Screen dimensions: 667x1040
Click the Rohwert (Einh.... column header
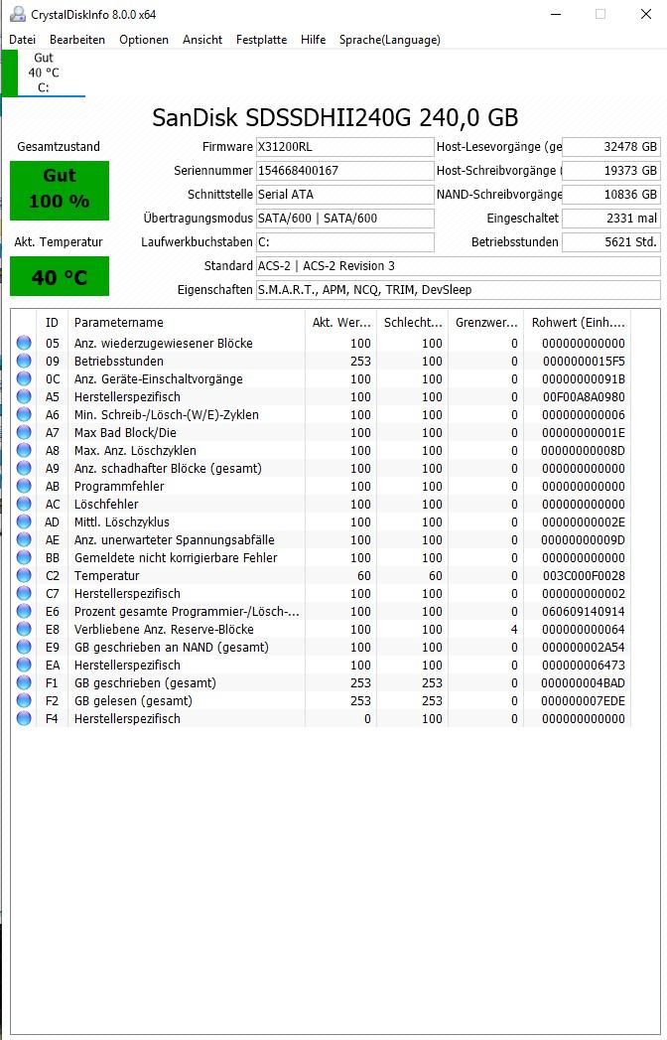pos(578,323)
